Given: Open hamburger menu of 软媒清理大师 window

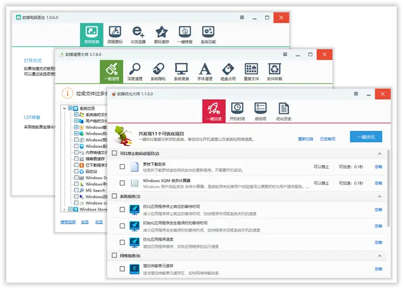Looking at the screenshot, I should point(285,54).
